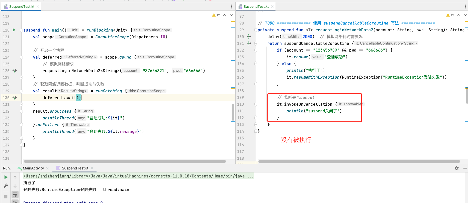Viewport: 468px width, 203px height.
Task: Close left SuspendTest.kt editor tab
Action: coord(38,7)
